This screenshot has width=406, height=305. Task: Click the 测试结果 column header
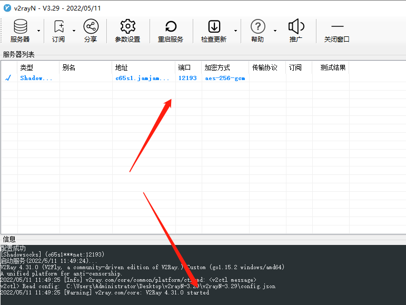coord(333,67)
